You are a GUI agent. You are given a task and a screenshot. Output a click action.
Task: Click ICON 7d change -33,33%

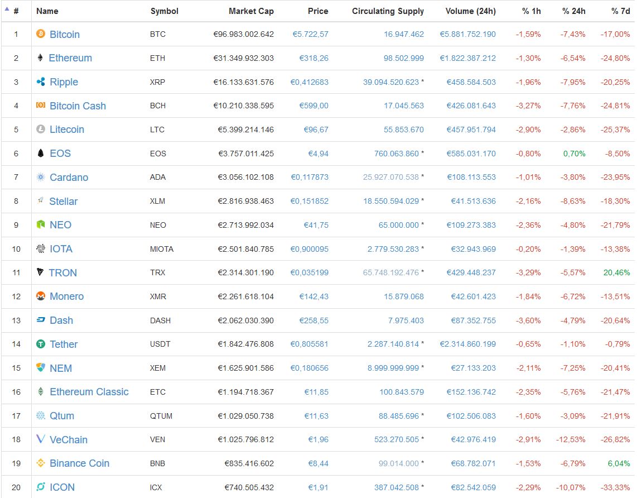[615, 487]
